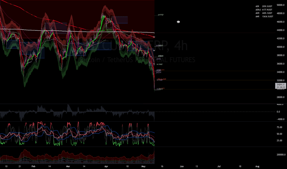Click the 21 date label before Feb

coord(20,167)
